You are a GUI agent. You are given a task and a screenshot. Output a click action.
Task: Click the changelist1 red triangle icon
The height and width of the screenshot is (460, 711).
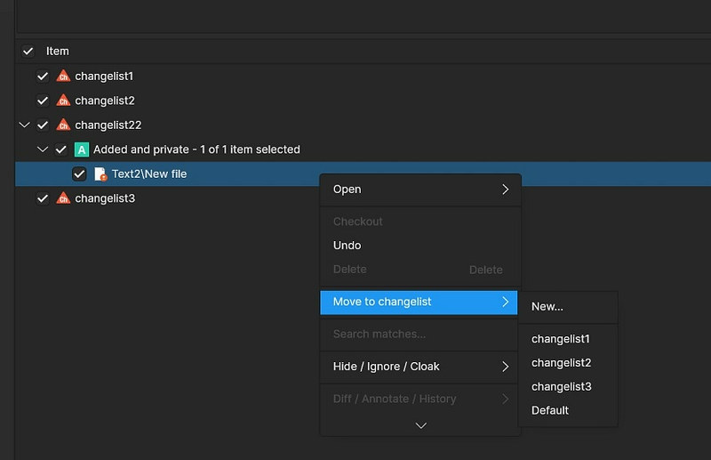click(63, 77)
